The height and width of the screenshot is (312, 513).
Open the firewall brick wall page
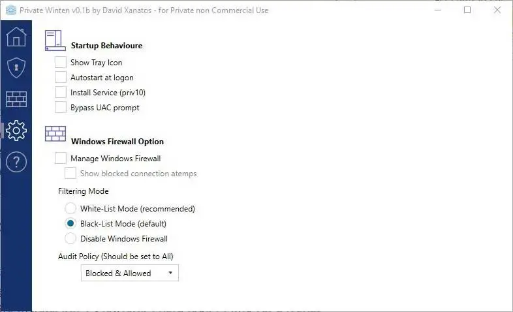pos(16,99)
